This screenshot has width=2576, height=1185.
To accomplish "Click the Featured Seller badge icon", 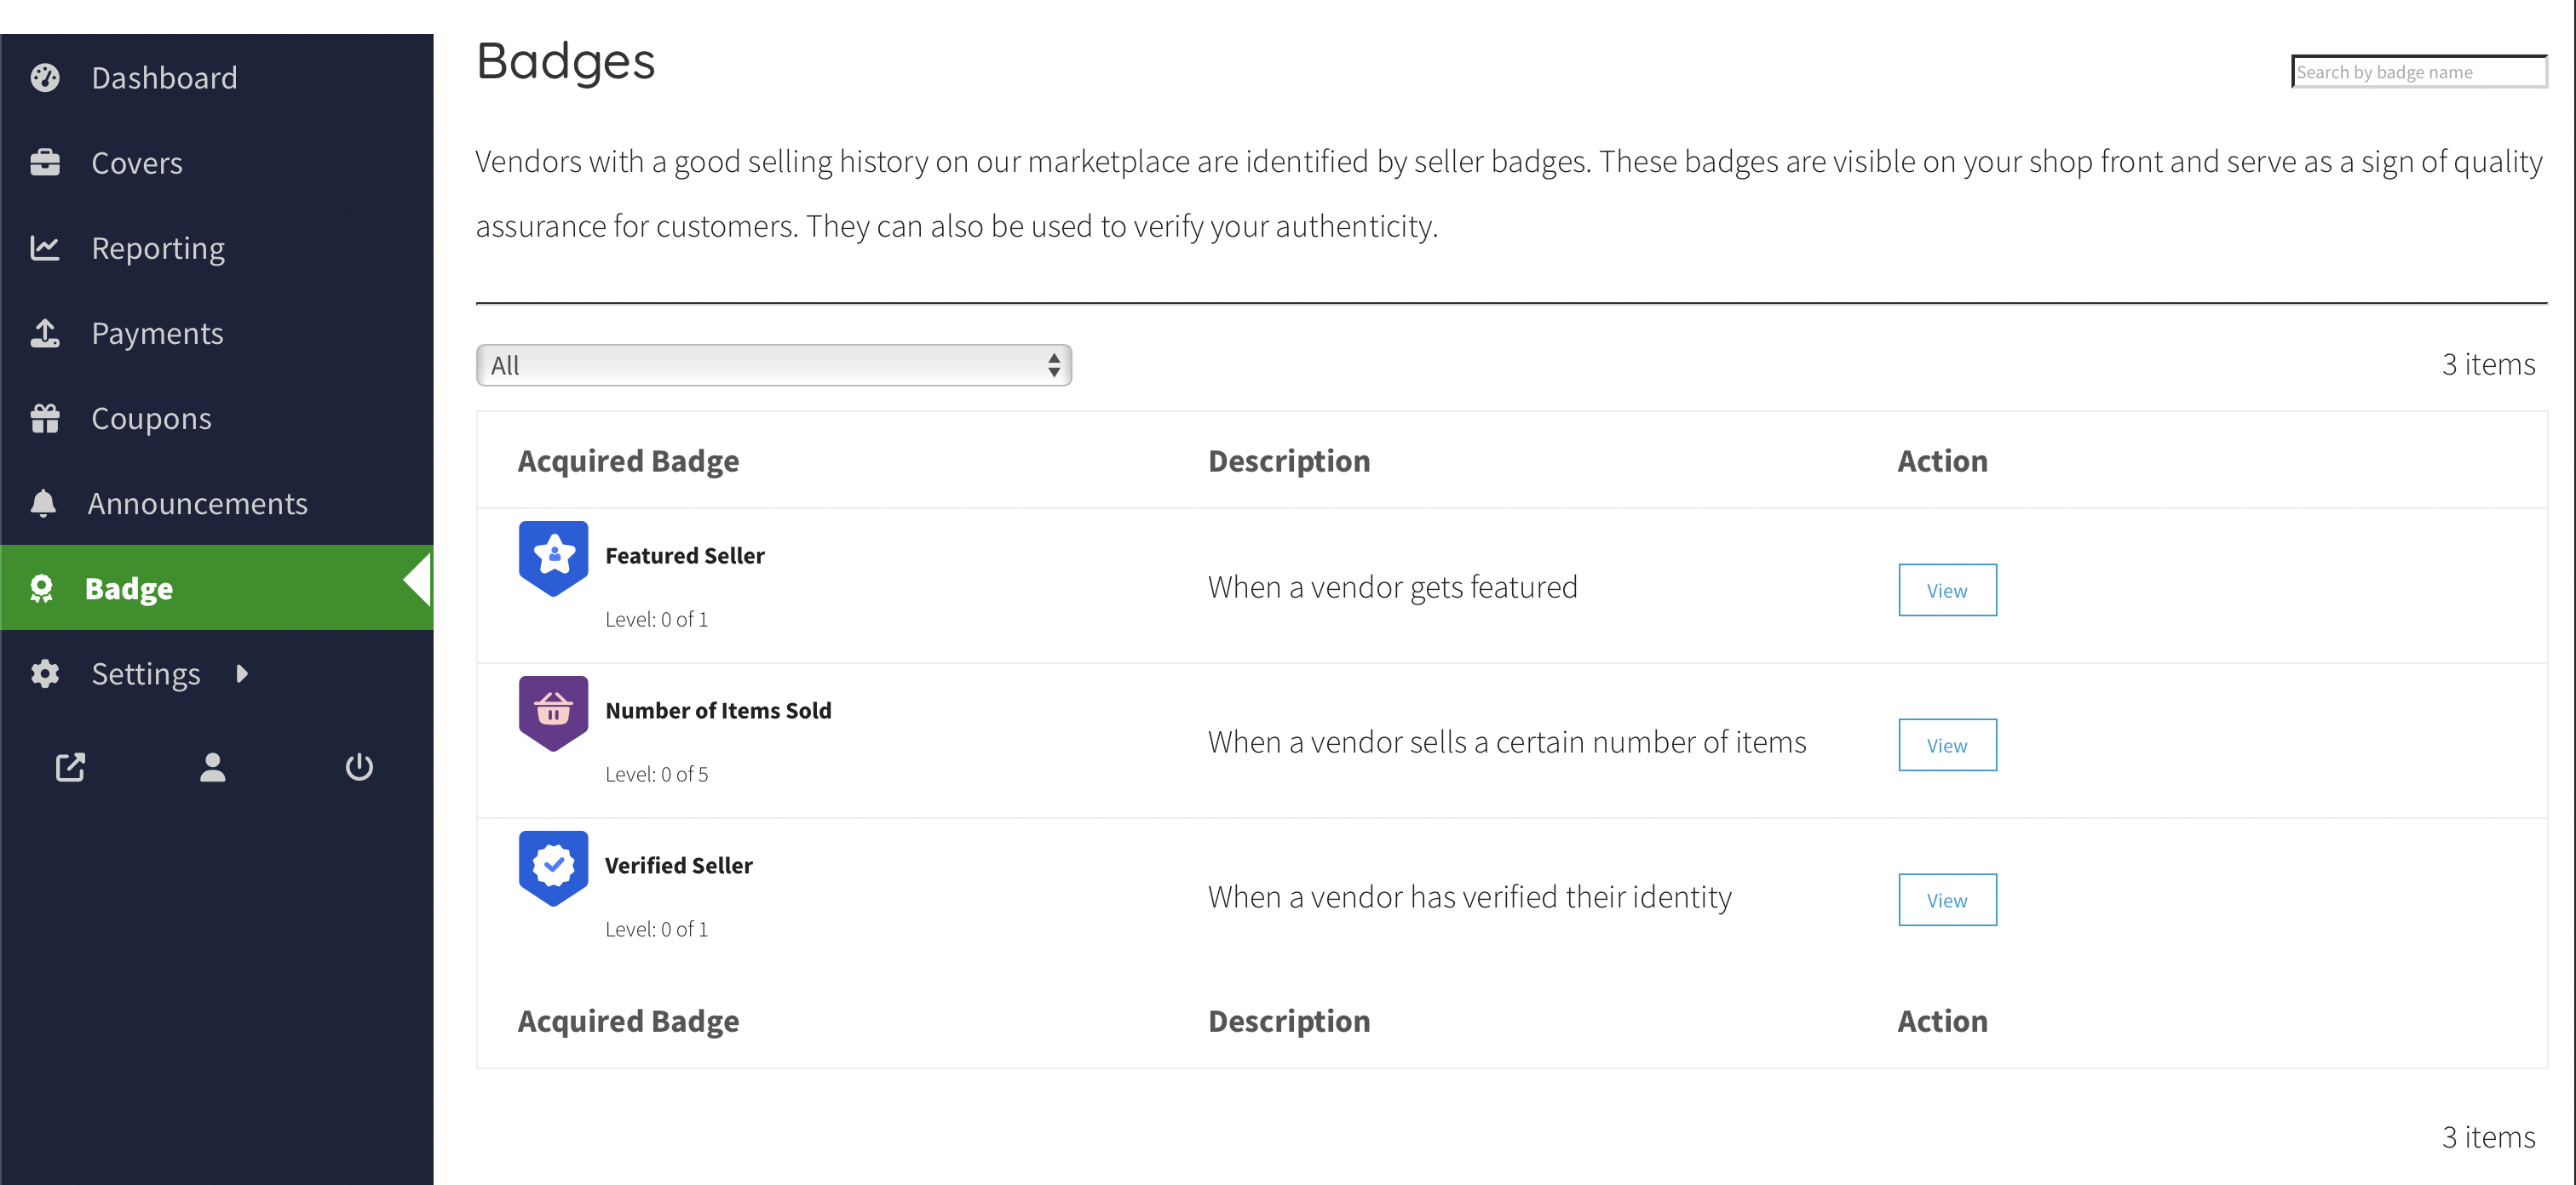I will 553,558.
